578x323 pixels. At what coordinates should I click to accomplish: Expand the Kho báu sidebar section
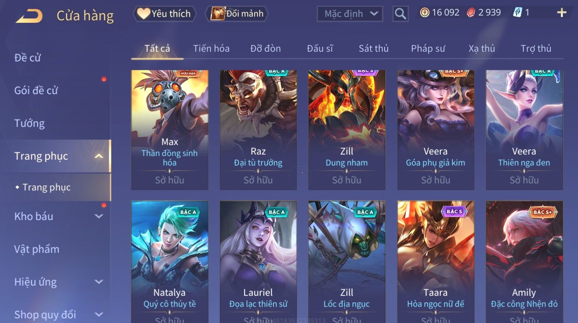click(99, 216)
